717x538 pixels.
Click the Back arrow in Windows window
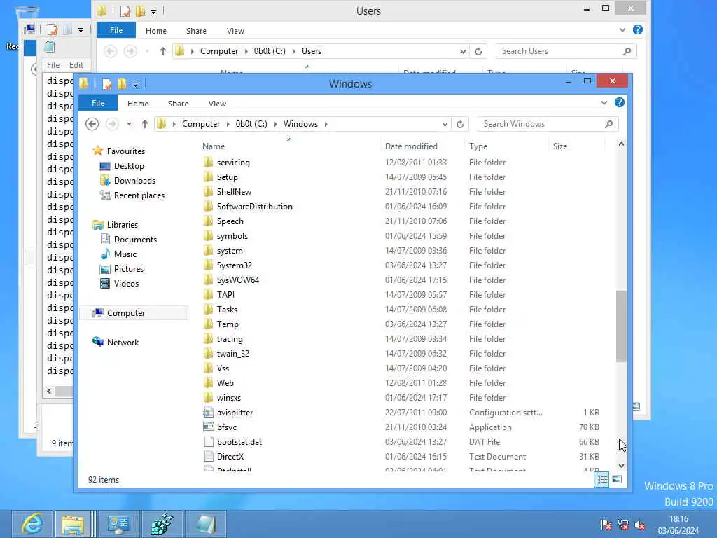(92, 124)
